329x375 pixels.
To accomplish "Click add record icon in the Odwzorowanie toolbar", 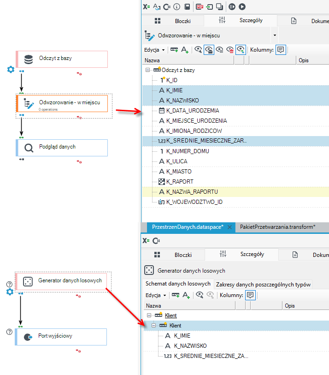I will pos(174,50).
